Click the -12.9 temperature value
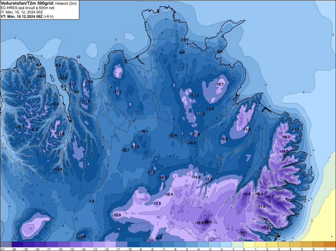Screen dimensions: 336x251 [157, 203]
